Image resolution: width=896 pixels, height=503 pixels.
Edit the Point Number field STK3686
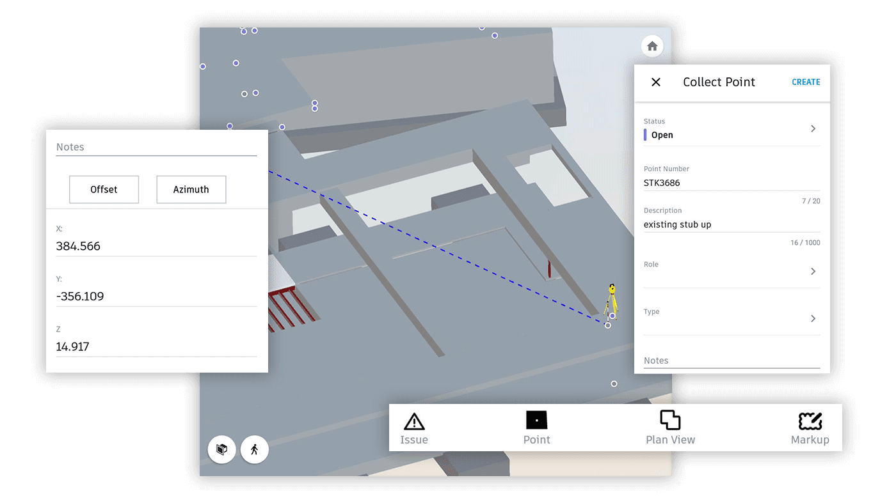point(731,183)
